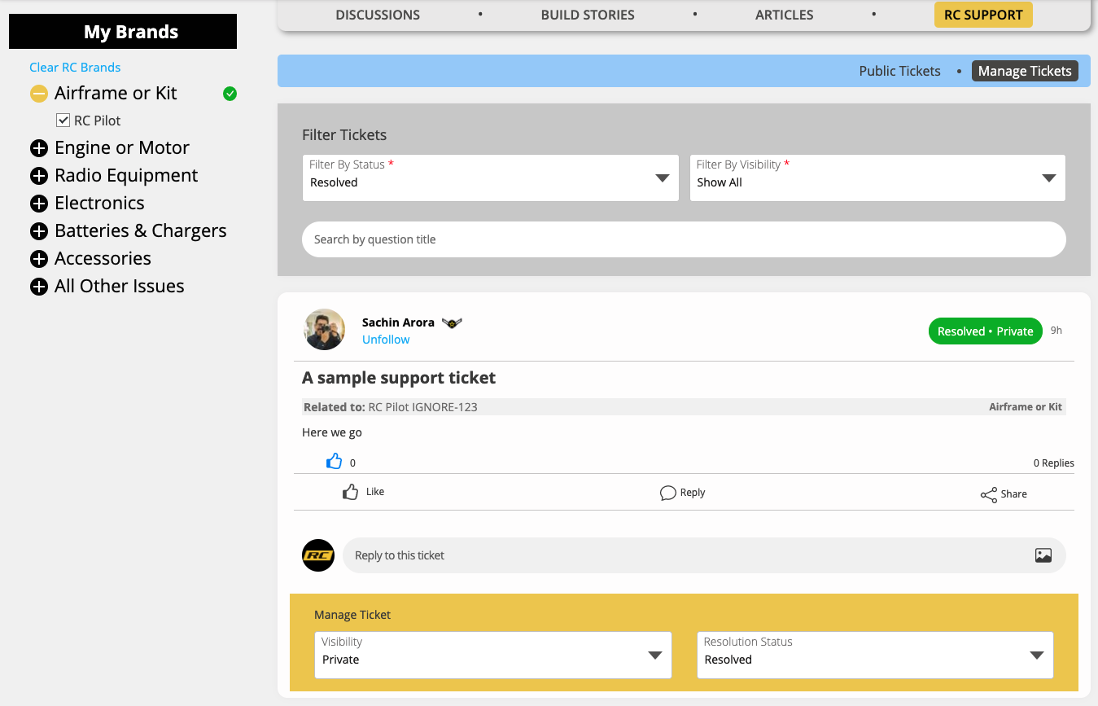
Task: Uncheck the RC Pilot checkbox
Action: (63, 121)
